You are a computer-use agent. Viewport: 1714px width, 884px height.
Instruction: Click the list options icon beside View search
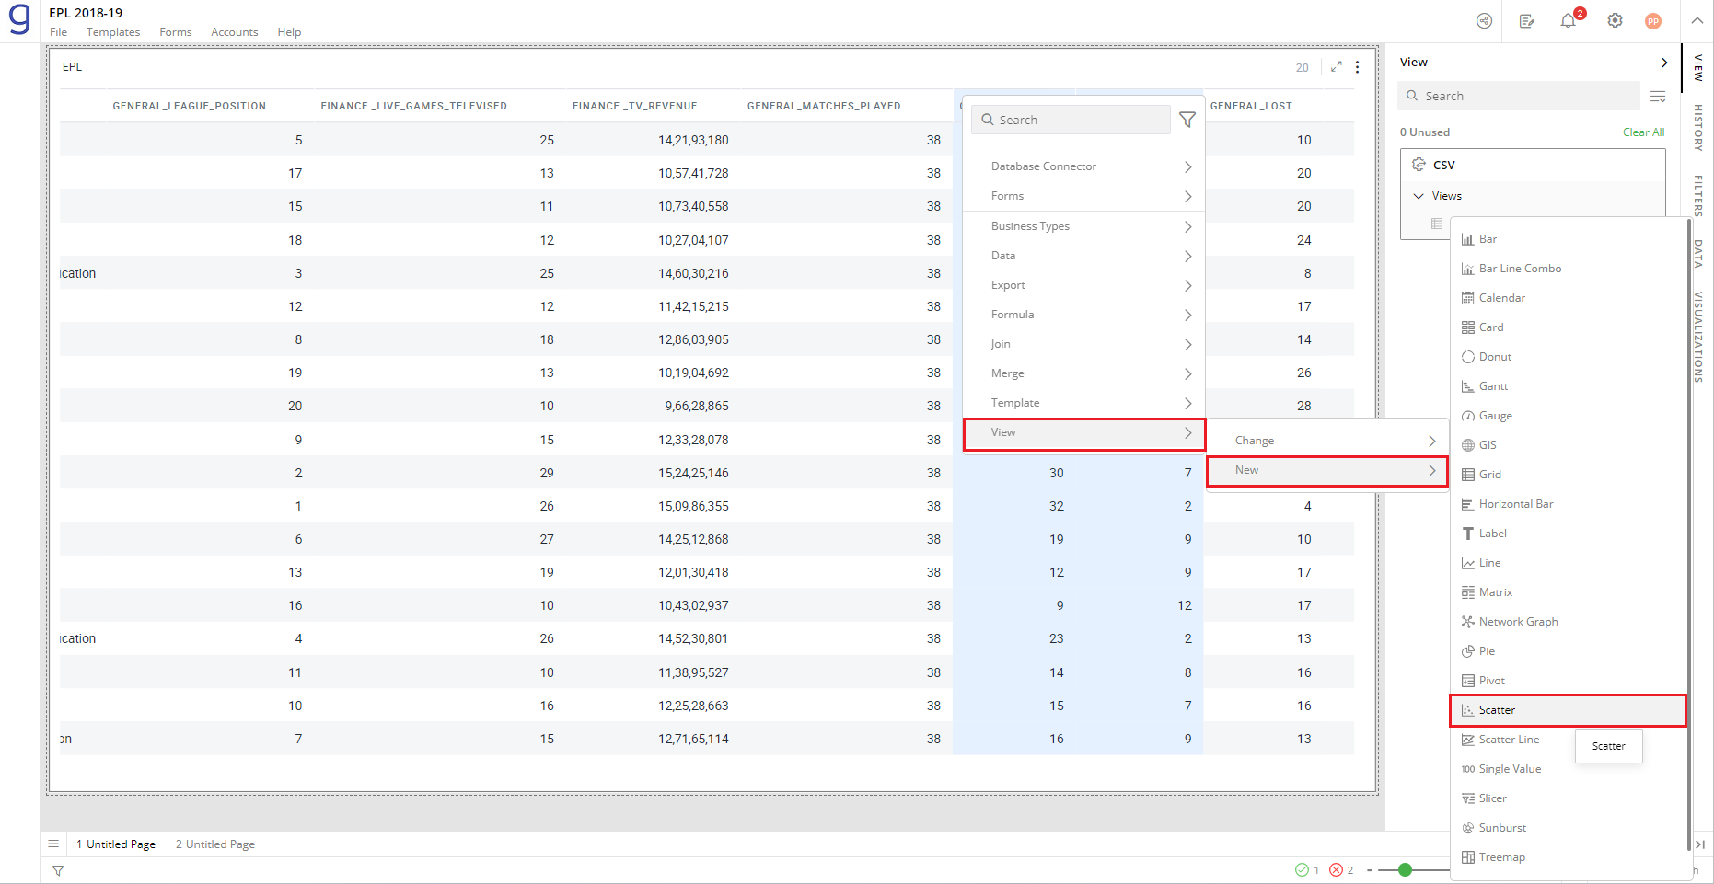(x=1658, y=96)
